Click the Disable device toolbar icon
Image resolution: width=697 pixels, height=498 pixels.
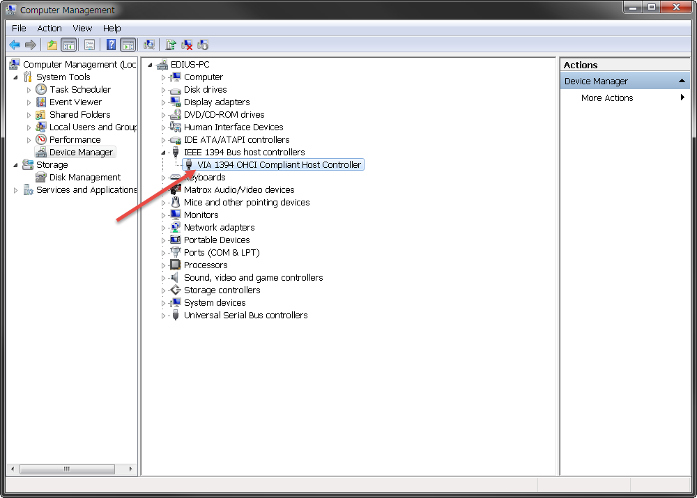[x=203, y=45]
